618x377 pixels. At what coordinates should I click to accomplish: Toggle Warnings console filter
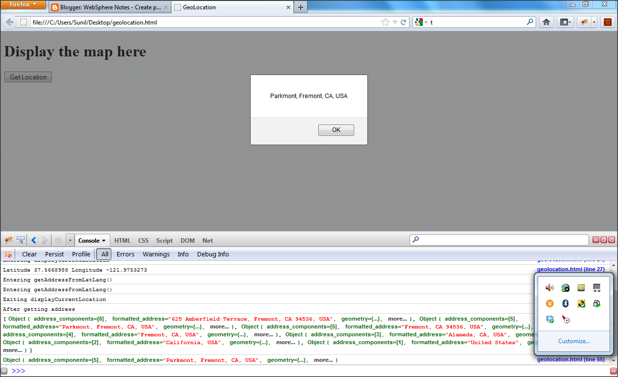156,254
